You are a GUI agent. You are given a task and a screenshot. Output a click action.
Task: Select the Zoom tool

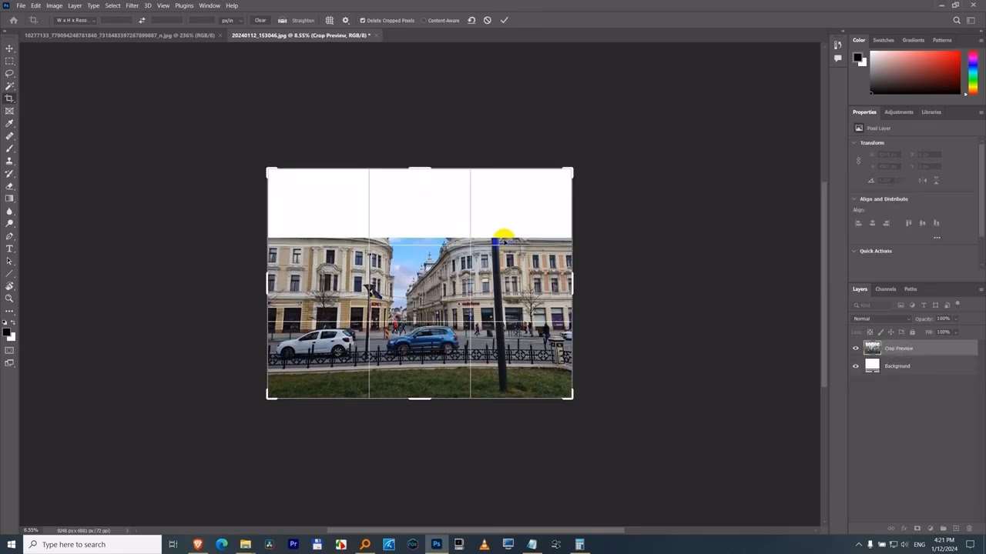click(9, 299)
